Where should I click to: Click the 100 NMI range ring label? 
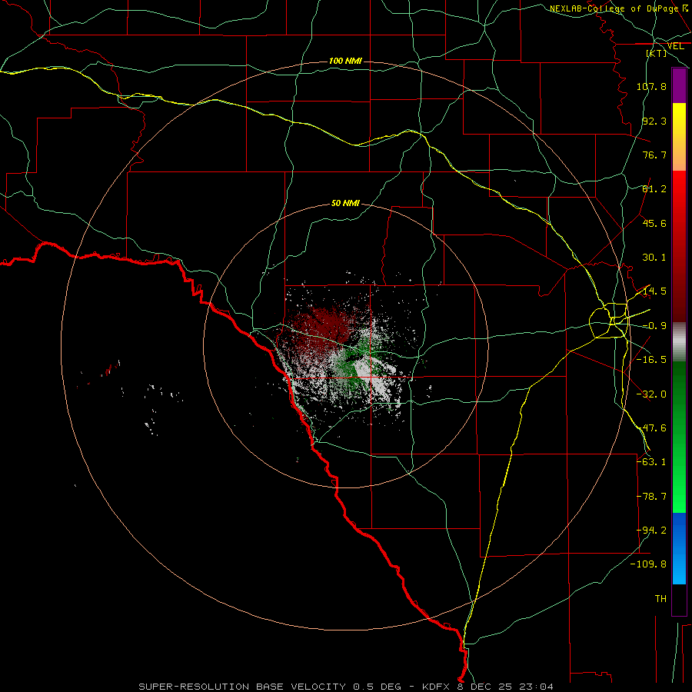[345, 61]
